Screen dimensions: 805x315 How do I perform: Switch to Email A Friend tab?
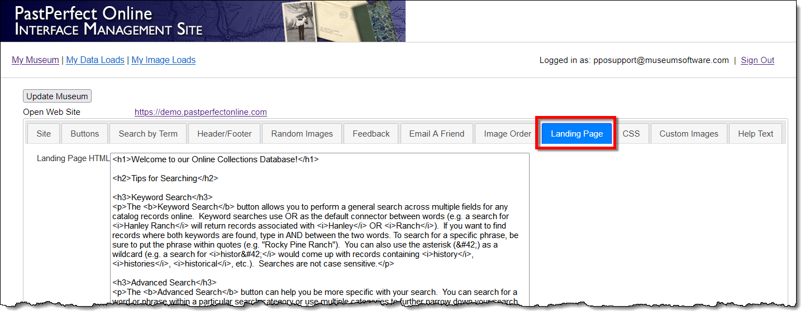pos(436,134)
